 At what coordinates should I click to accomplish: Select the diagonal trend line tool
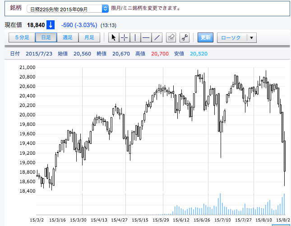click(x=157, y=37)
